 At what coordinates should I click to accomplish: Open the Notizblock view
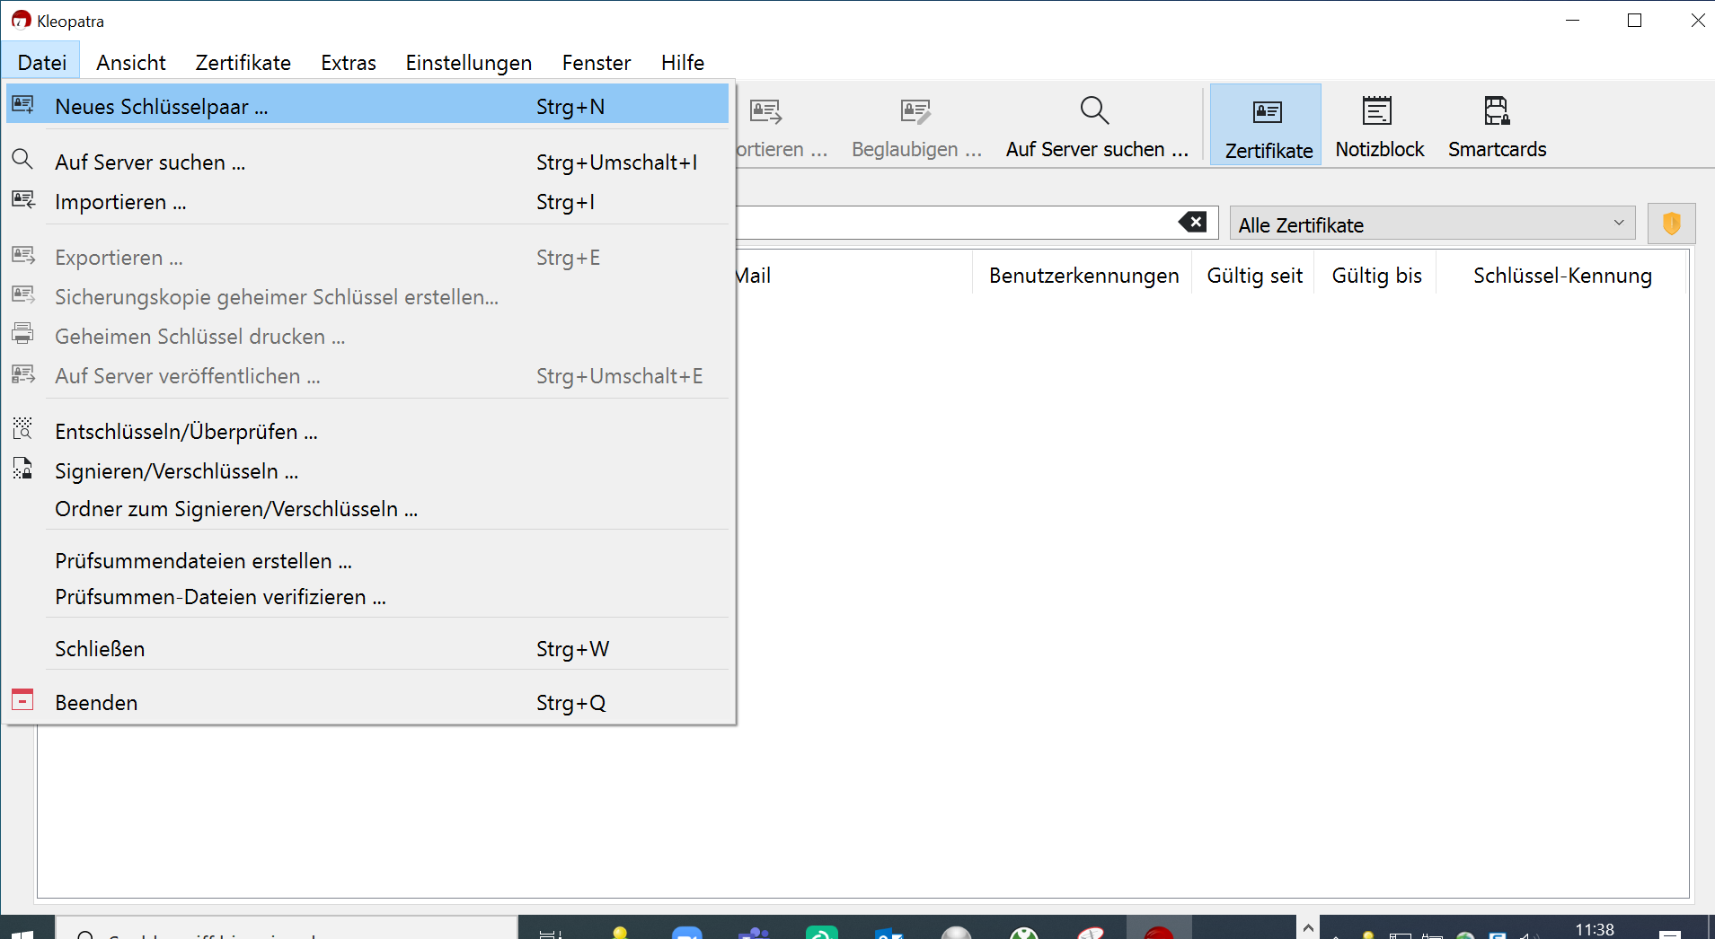[x=1378, y=126]
